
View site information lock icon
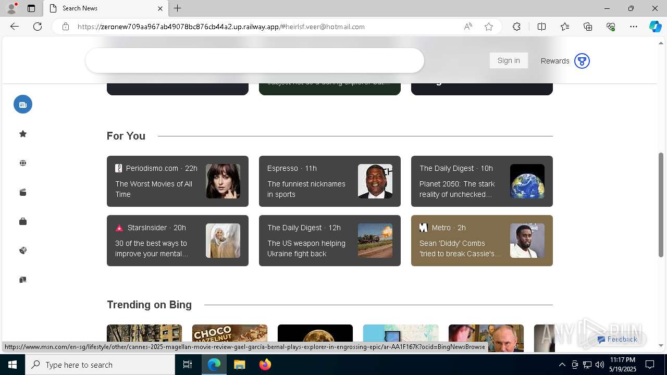click(66, 27)
